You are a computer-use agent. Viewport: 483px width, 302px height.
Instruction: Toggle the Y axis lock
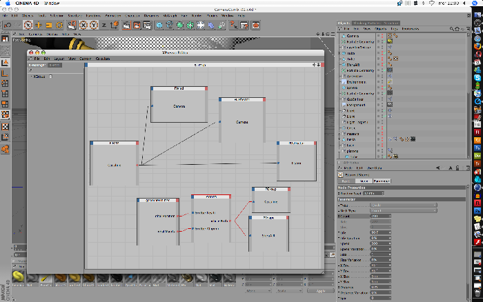point(94,26)
